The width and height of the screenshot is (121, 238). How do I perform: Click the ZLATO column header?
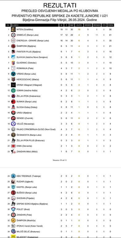pos(79,25)
